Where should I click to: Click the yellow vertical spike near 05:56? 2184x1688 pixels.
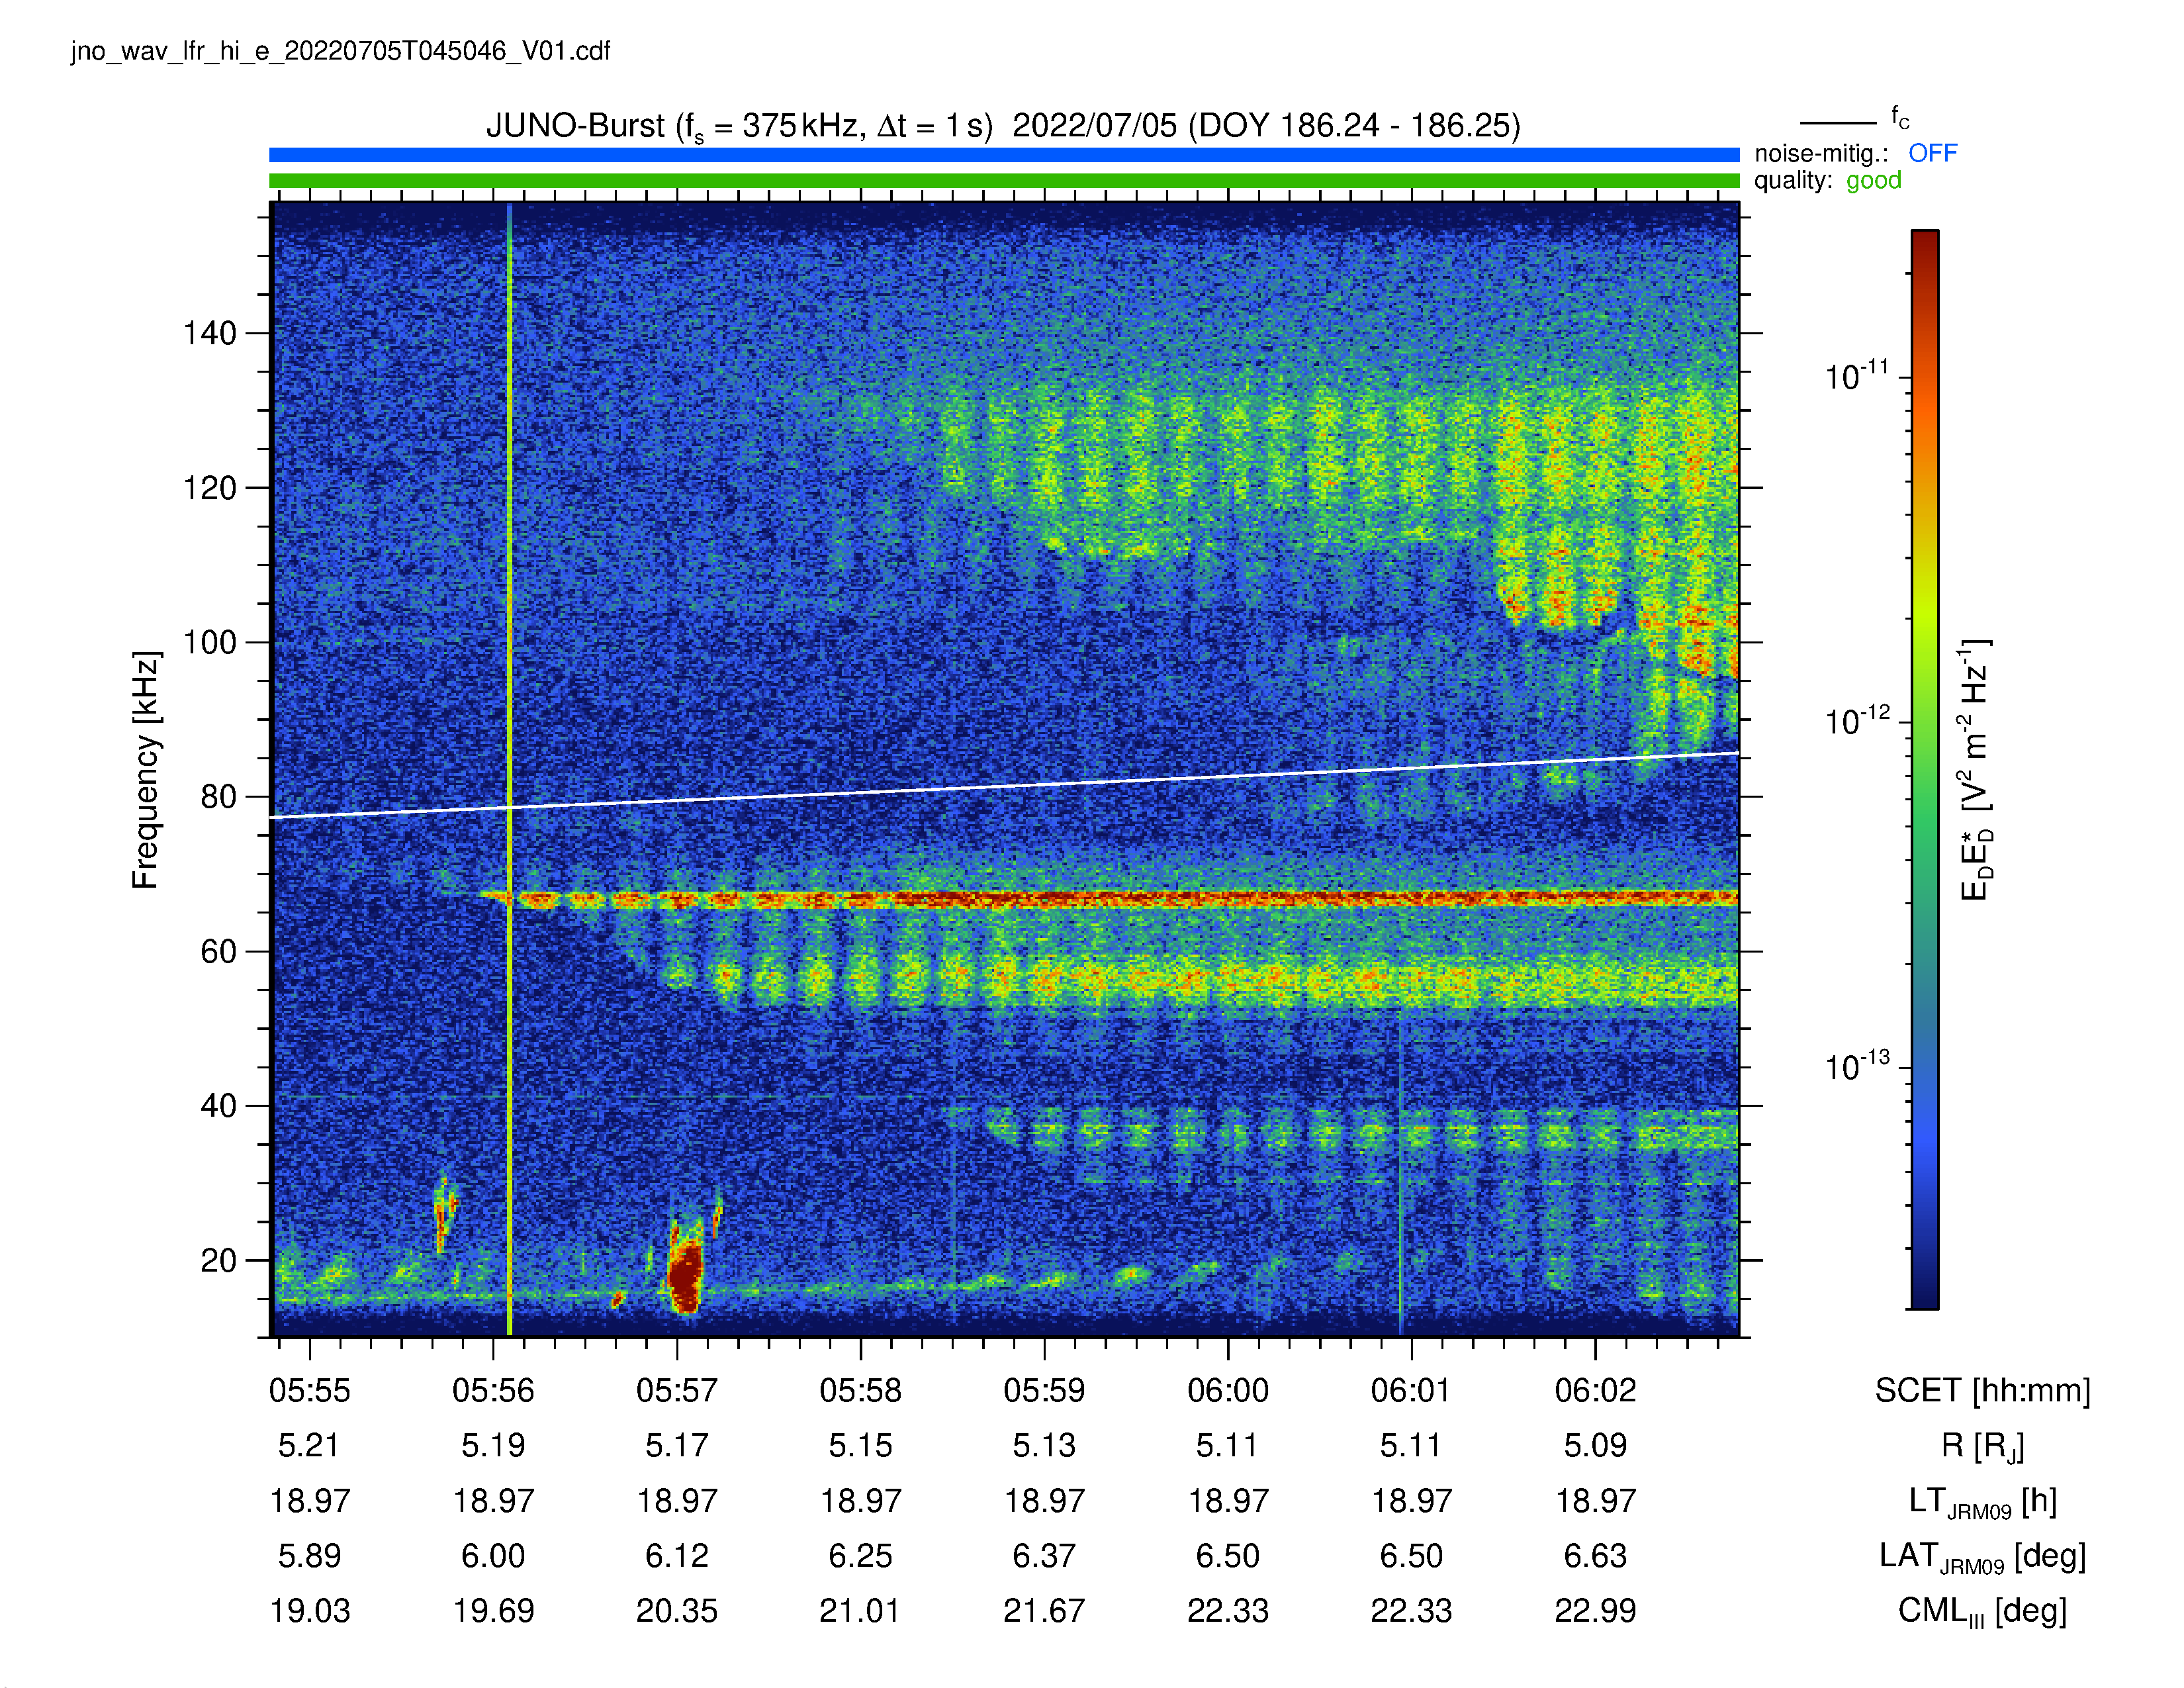coord(509,770)
